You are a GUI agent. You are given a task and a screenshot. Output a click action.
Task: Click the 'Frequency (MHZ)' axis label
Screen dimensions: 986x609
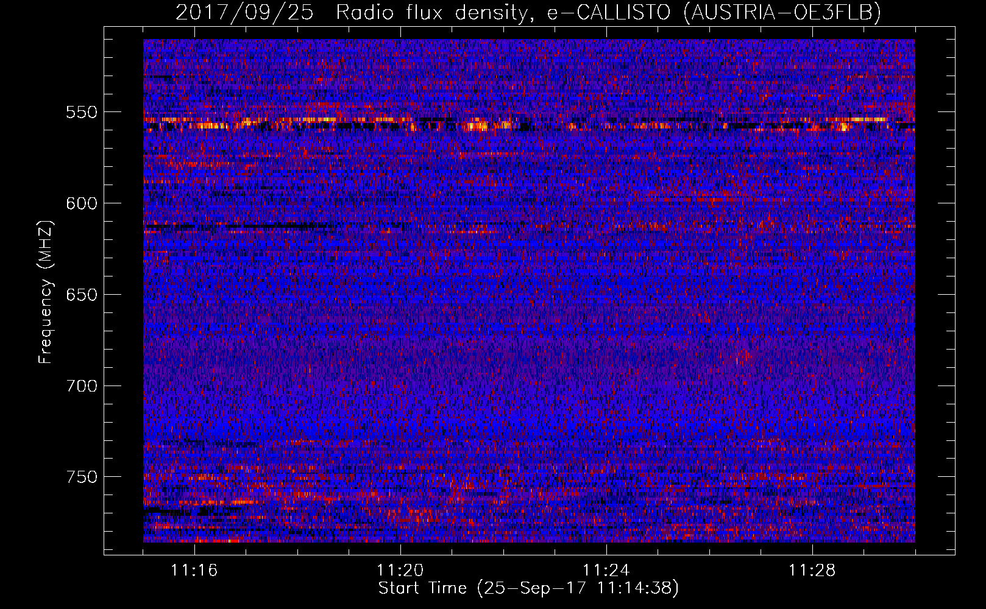tap(46, 292)
